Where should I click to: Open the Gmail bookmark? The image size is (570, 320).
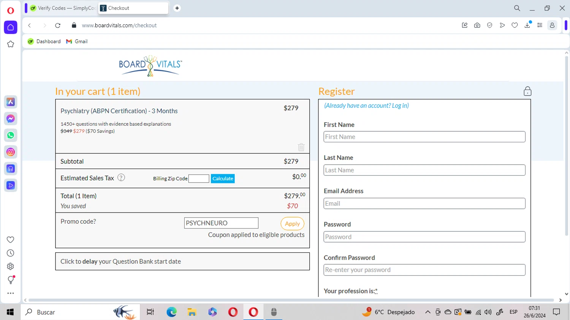tap(77, 41)
